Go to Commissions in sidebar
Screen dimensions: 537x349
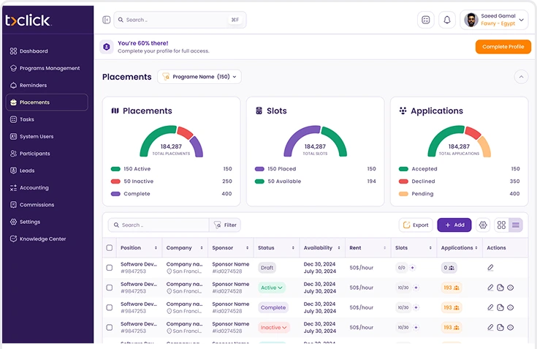37,205
